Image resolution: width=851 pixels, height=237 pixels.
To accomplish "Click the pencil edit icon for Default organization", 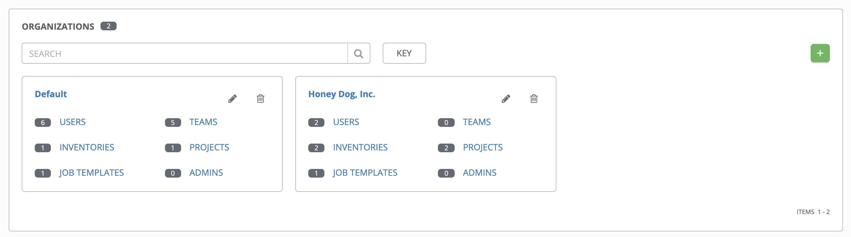I will pos(232,99).
